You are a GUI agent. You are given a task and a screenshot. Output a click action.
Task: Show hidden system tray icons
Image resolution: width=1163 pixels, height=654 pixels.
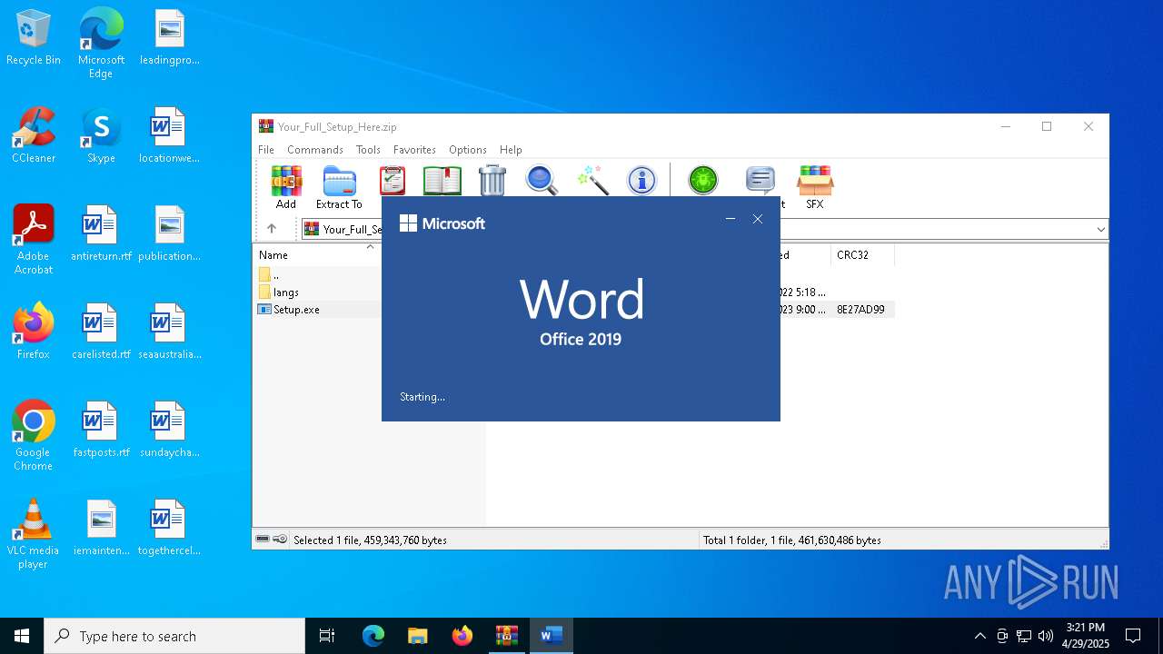point(979,636)
